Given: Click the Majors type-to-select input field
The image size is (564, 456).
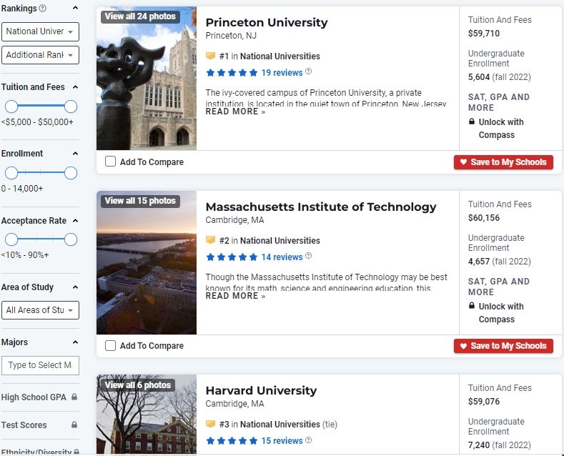Looking at the screenshot, I should [40, 365].
